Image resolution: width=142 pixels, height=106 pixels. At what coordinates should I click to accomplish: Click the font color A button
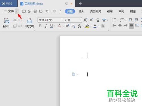tap(95, 26)
